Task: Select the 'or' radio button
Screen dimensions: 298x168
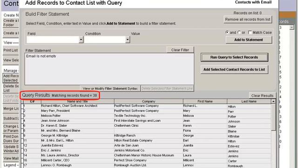Action: [239, 32]
